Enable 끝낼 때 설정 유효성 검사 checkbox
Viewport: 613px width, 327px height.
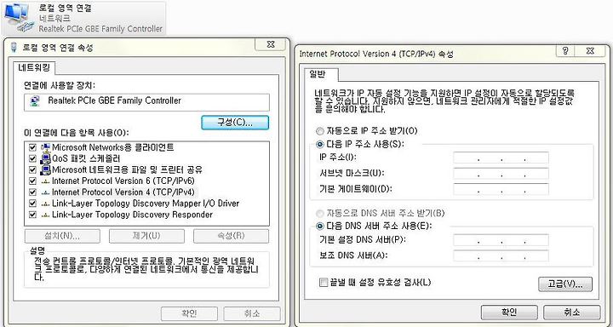click(323, 283)
